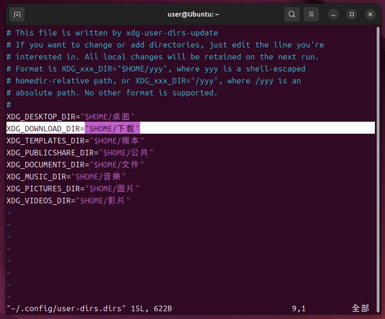Open a new terminal tab
The image size is (385, 319).
click(17, 14)
